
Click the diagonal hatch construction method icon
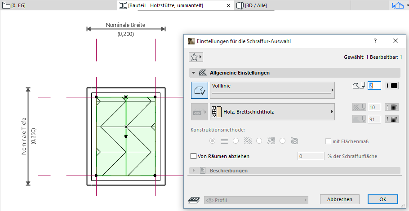248,141
